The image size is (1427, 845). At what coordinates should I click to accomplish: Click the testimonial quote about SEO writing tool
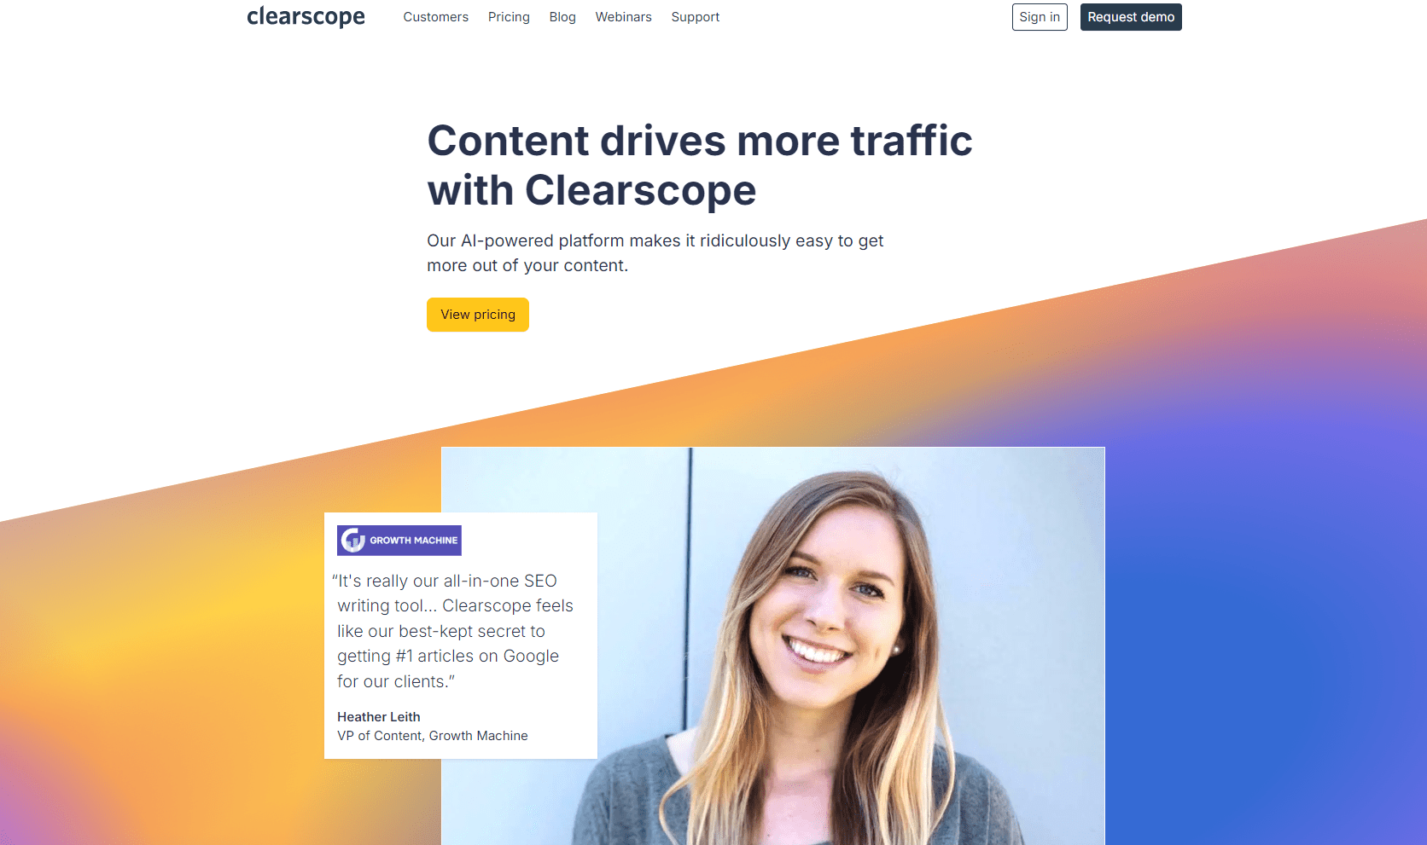(x=452, y=631)
